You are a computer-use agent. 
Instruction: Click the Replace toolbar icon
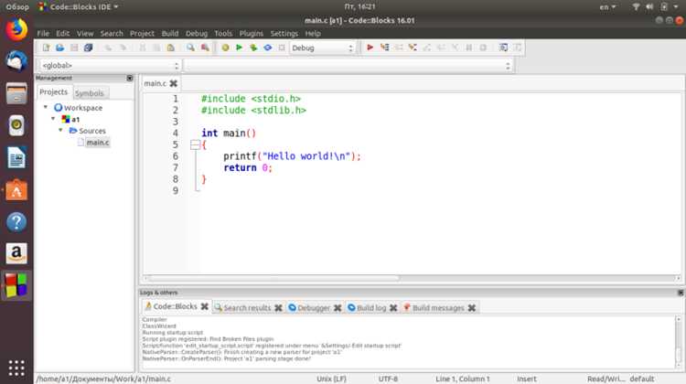[x=205, y=48]
